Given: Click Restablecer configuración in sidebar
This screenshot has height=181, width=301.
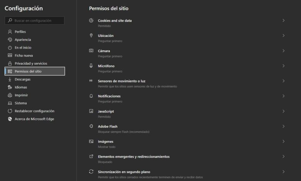Looking at the screenshot, I should coord(34,111).
